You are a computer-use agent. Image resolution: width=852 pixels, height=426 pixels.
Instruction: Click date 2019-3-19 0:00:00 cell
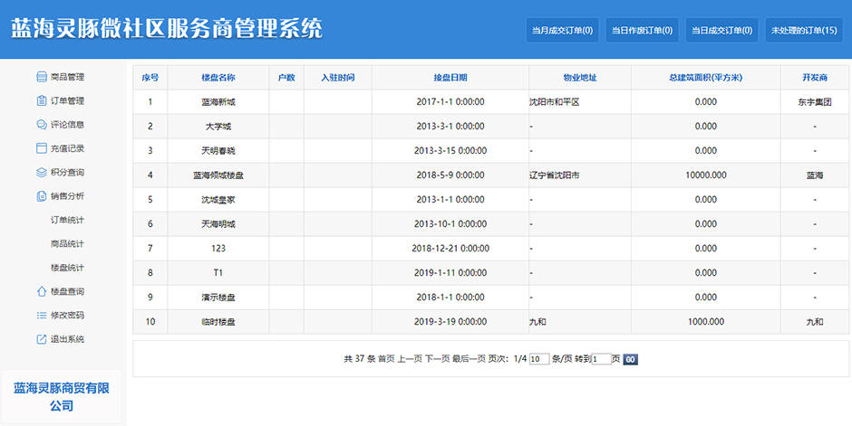click(450, 321)
